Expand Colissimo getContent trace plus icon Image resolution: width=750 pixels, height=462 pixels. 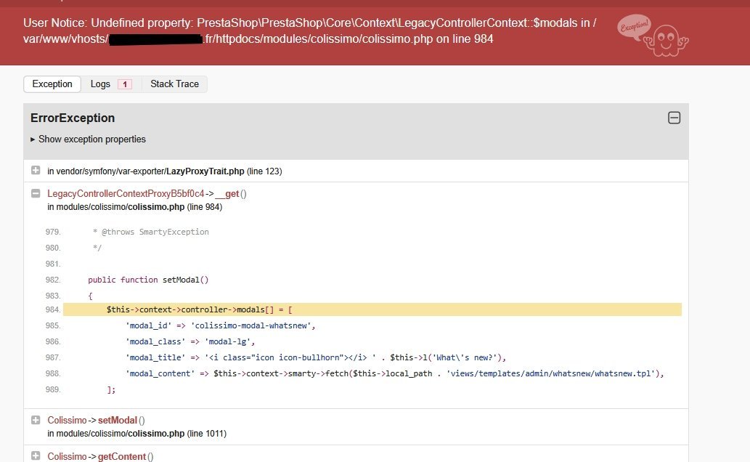coord(36,456)
